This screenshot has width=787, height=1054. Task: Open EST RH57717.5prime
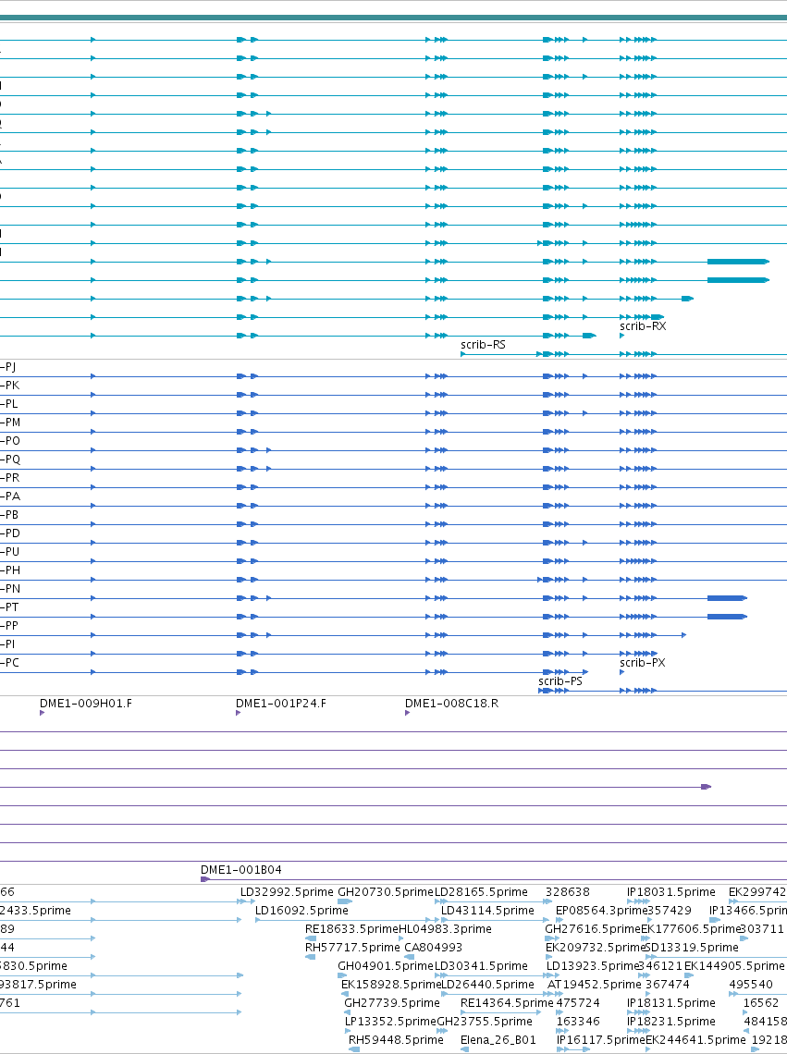click(x=352, y=947)
